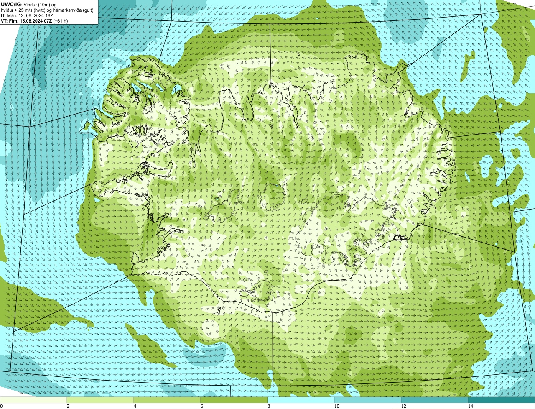Viewport: 535px width, 409px height.
Task: Click the title line reading 'UWC/IG: Vindur (10m) og'
Action: click(x=29, y=4)
